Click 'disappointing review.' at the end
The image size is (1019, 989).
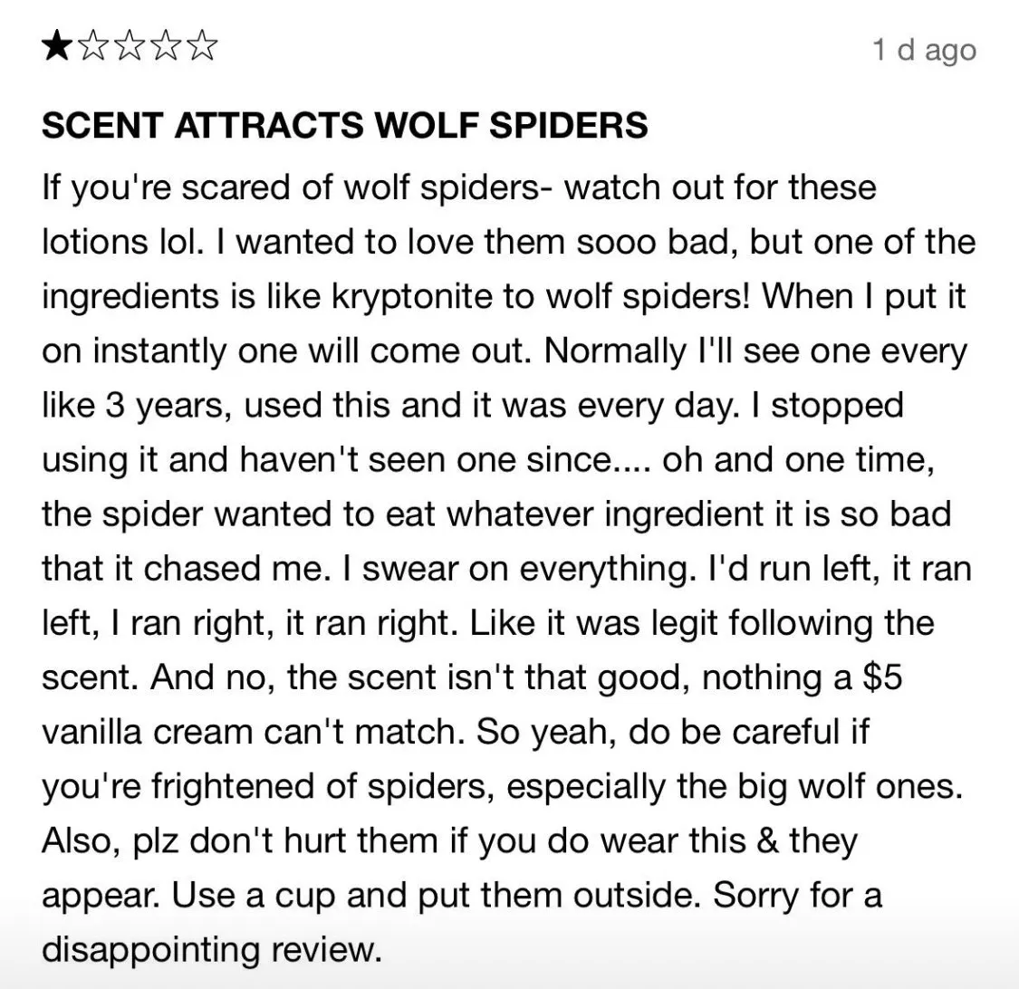[211, 950]
